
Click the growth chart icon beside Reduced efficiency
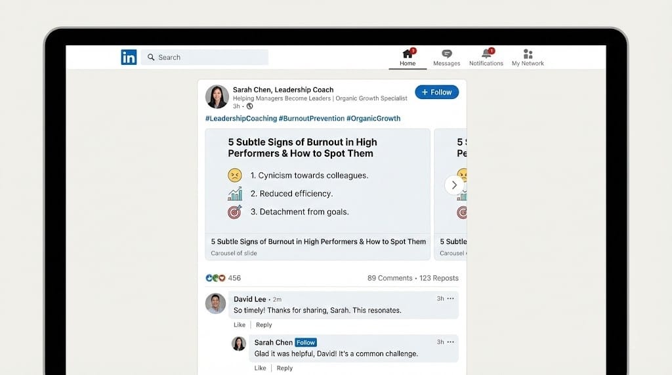click(x=235, y=193)
